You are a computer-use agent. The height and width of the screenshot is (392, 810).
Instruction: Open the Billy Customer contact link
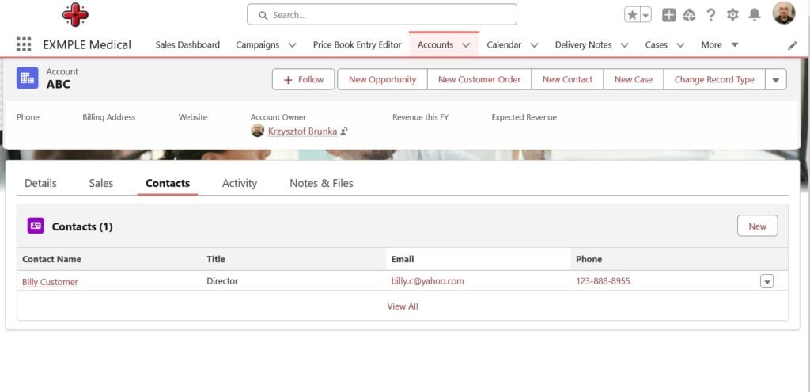(x=50, y=282)
